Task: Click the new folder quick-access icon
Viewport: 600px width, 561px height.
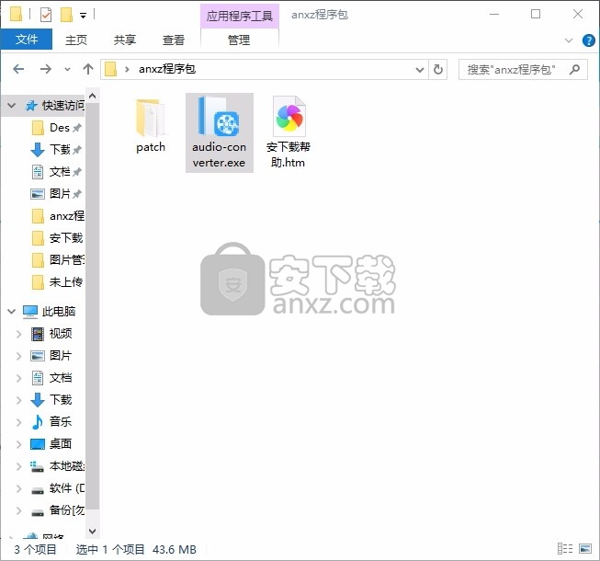Action: 66,15
